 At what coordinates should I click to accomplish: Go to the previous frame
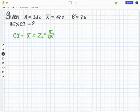[64, 3]
